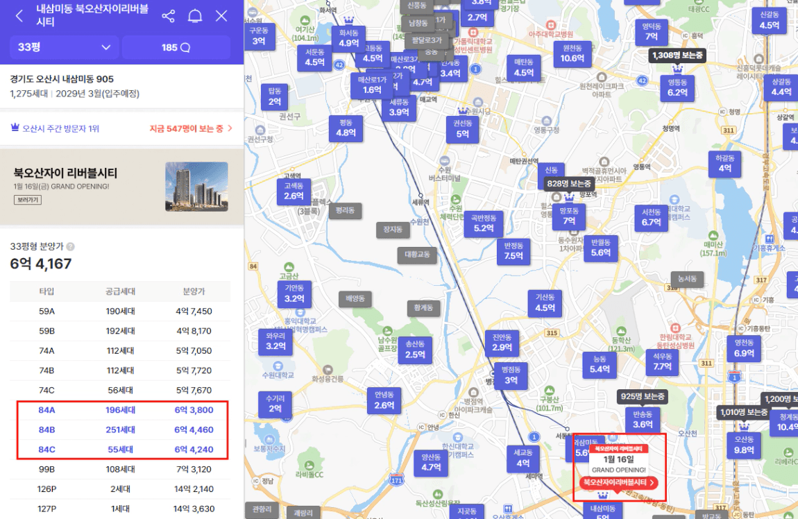Enable bell notifications for this complex
This screenshot has width=798, height=519.
click(x=195, y=16)
